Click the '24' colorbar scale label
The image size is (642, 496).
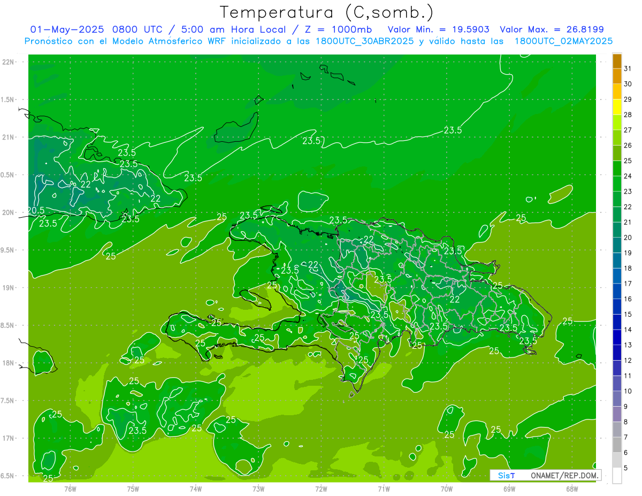tap(628, 176)
